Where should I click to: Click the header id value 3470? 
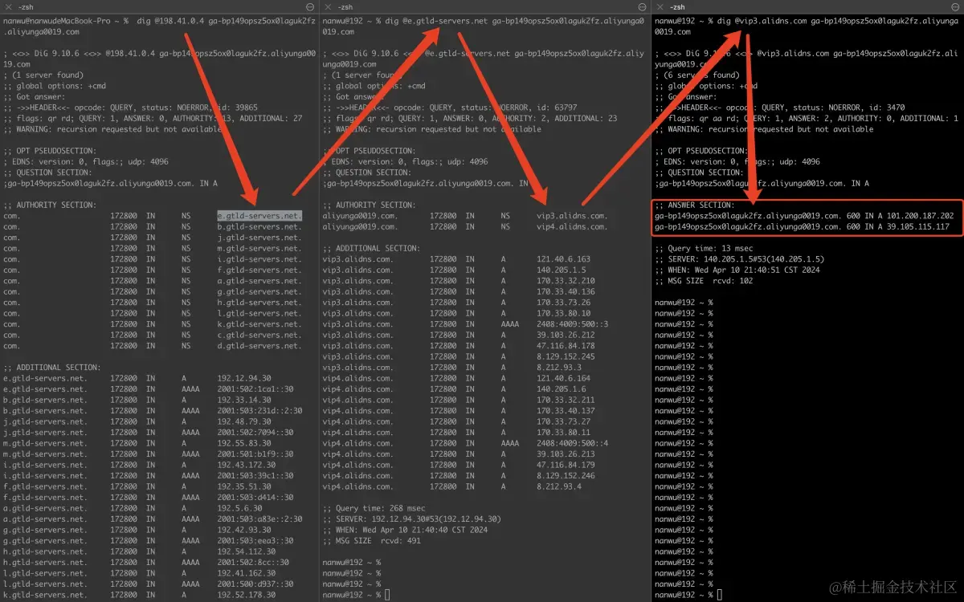895,108
